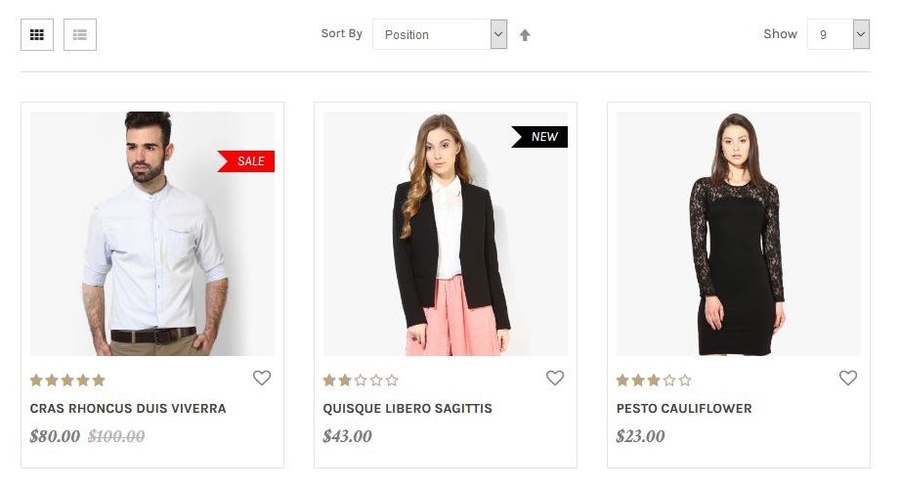The width and height of the screenshot is (900, 492).
Task: Click three-star rating of Pesto Cauliflower
Action: 654,380
